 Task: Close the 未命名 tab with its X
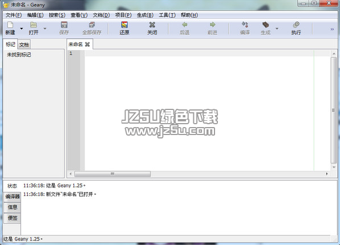coord(87,44)
